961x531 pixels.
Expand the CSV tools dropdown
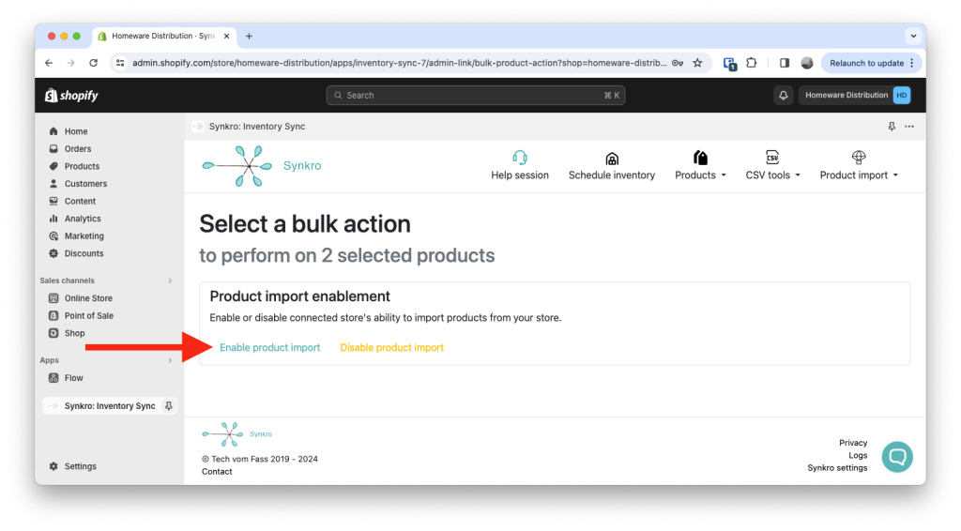pyautogui.click(x=772, y=166)
